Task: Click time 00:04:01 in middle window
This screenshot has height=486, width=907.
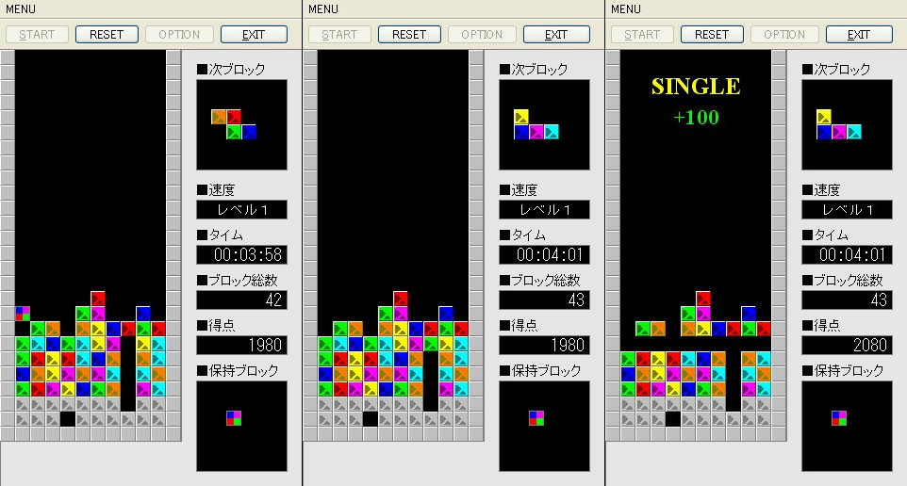Action: pos(544,255)
